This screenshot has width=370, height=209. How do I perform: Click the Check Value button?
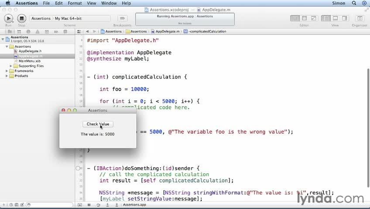pyautogui.click(x=98, y=124)
